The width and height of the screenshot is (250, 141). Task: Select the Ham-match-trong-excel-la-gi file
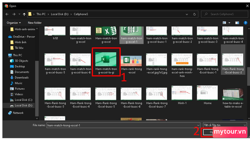[106, 63]
